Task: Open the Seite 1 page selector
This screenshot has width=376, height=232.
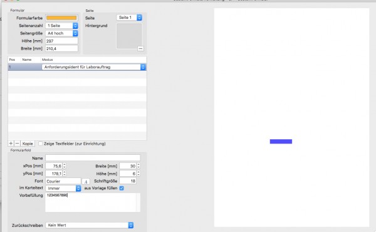Action: (129, 18)
